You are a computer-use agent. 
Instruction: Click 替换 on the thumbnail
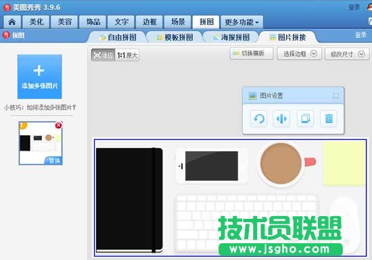pyautogui.click(x=54, y=161)
